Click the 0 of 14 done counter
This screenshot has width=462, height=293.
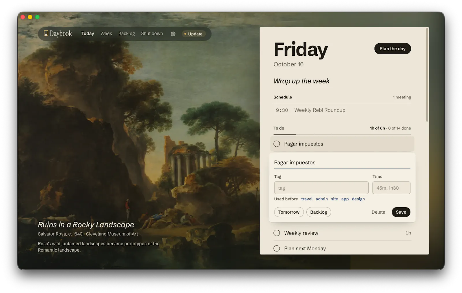(399, 128)
